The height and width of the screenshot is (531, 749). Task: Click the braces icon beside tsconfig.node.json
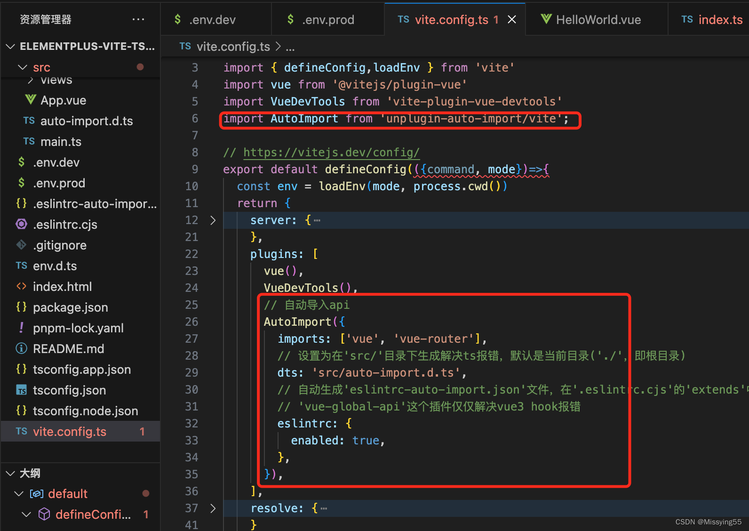coord(22,410)
